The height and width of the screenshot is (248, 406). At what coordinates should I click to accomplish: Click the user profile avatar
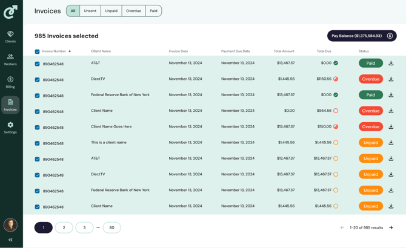tap(10, 225)
